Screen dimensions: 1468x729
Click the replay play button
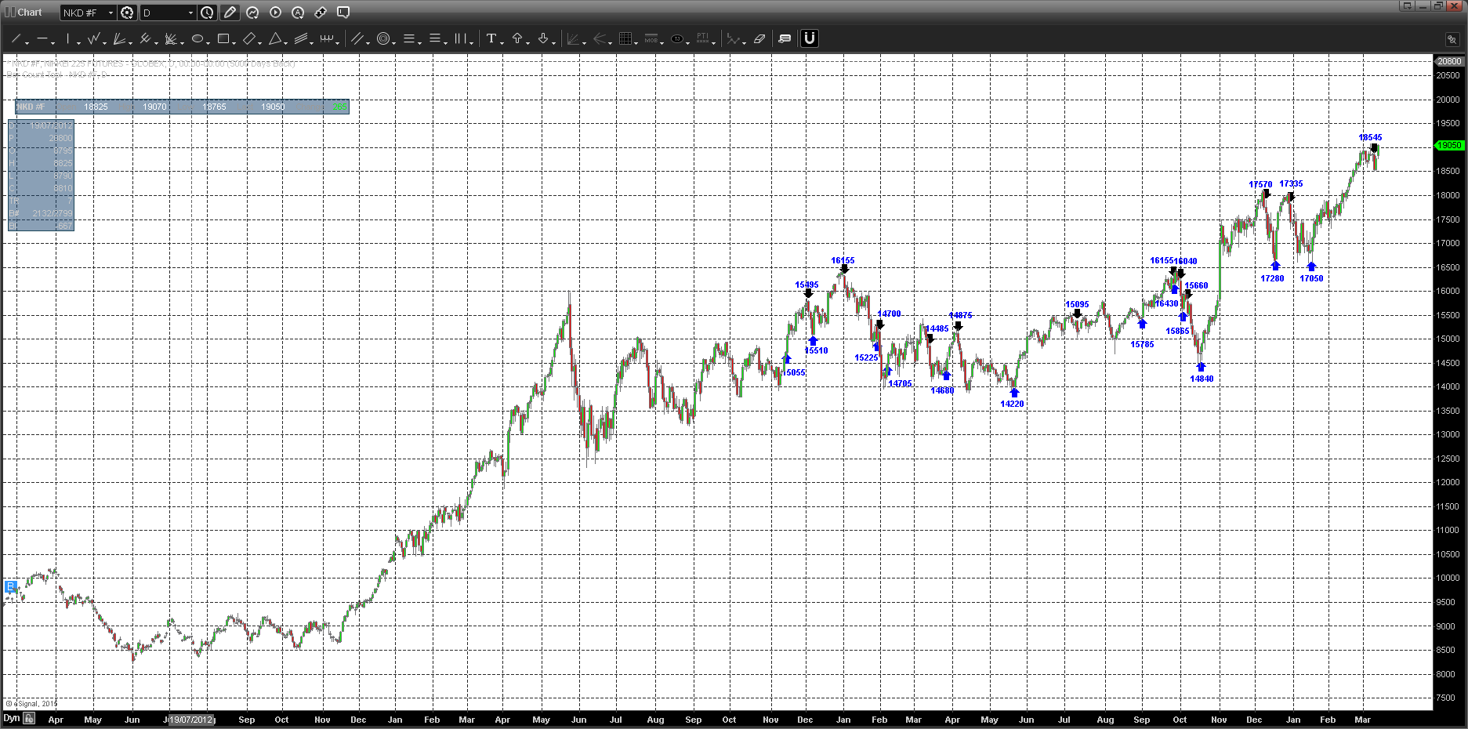(x=275, y=13)
